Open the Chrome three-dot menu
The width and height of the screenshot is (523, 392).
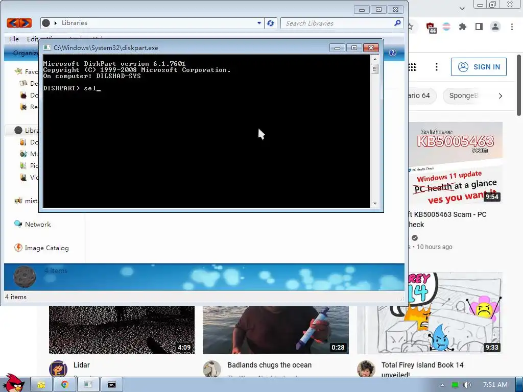512,27
